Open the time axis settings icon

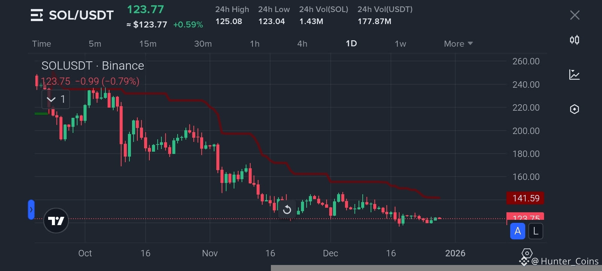527,253
